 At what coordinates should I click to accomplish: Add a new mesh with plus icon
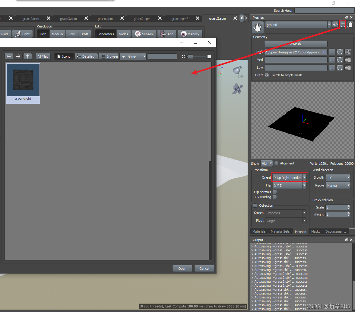(343, 24)
